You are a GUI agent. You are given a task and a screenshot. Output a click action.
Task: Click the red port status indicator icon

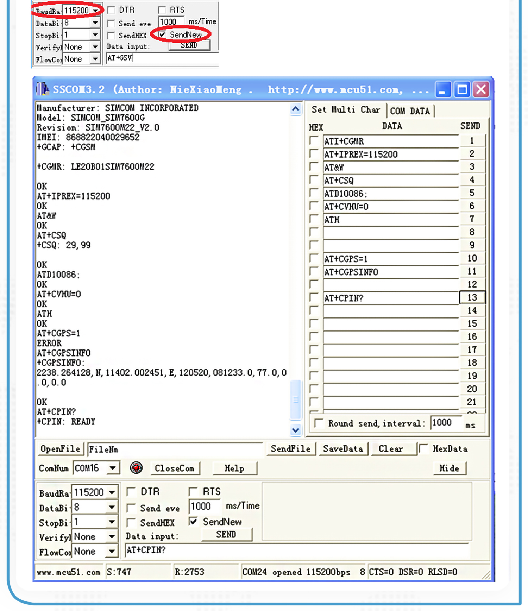coord(136,468)
